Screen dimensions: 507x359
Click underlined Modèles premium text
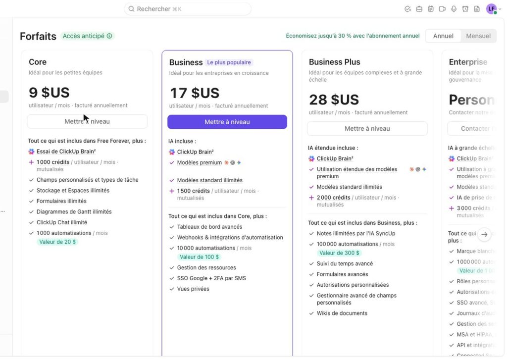point(199,163)
